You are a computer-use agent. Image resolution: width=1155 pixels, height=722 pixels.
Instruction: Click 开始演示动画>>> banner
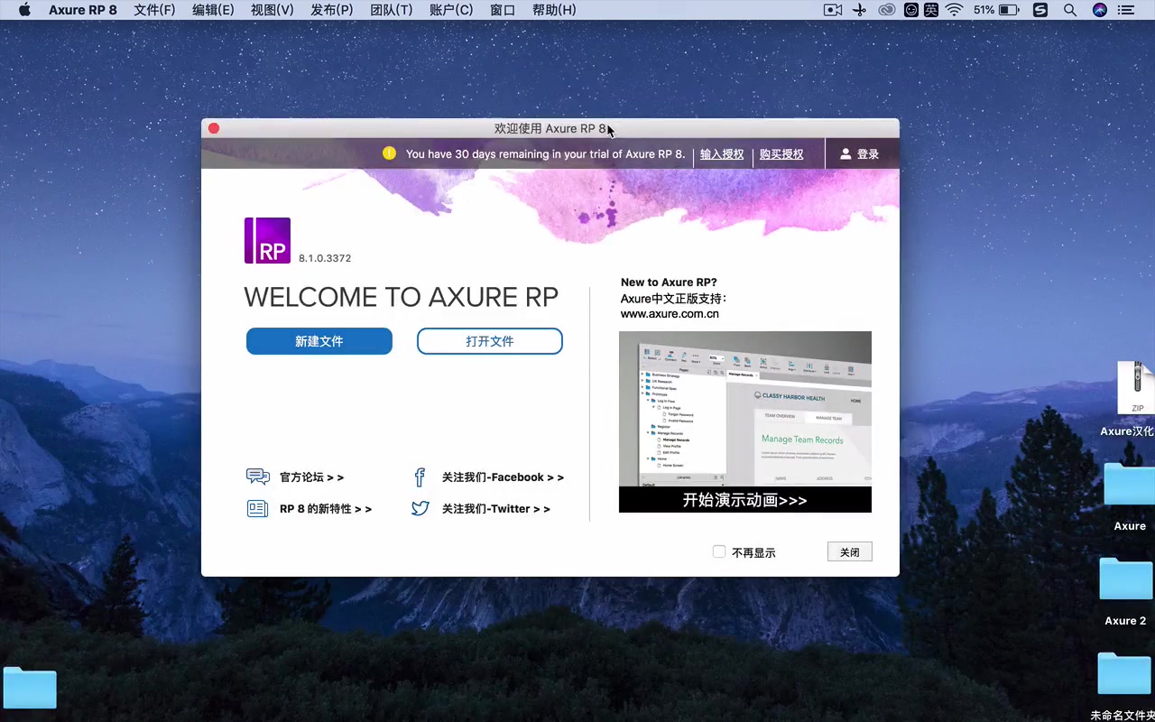point(745,500)
